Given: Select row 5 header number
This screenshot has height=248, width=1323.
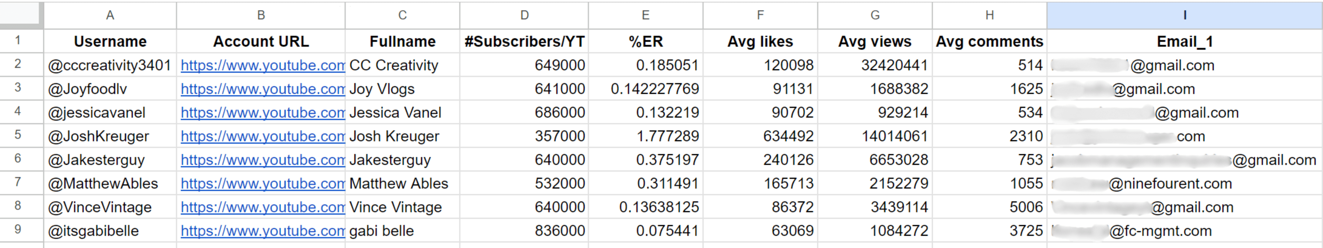Looking at the screenshot, I should tap(18, 135).
